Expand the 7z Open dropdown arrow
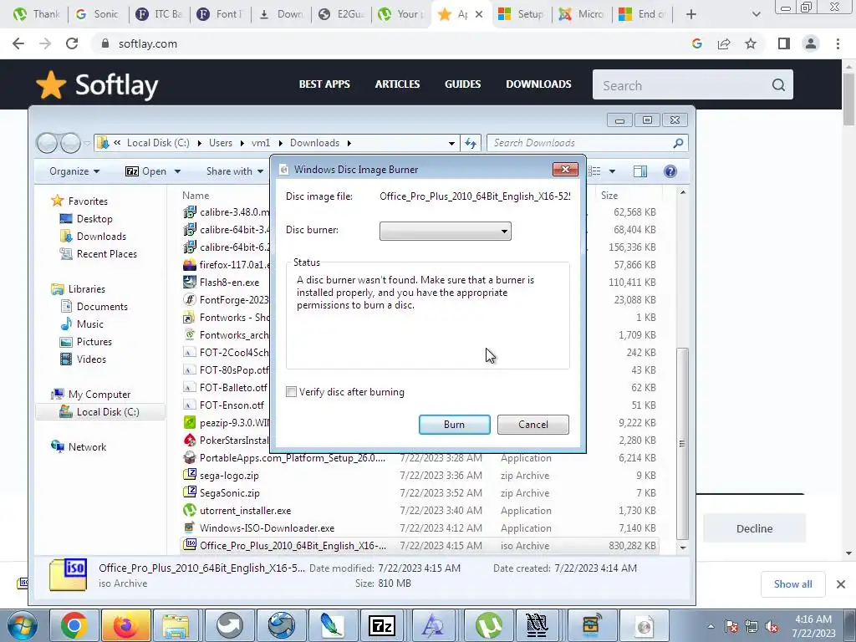856x642 pixels. 177,171
